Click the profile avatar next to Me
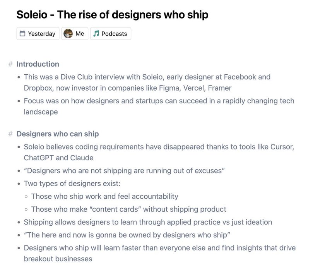Image resolution: width=313 pixels, height=271 pixels. [68, 34]
